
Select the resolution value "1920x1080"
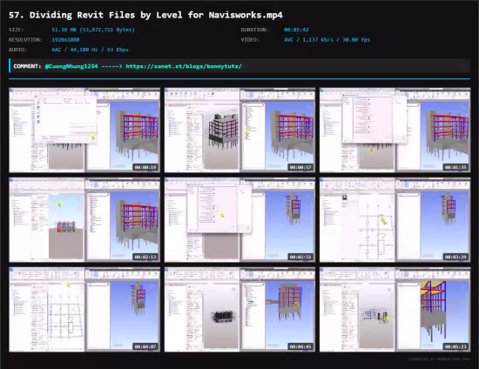(x=65, y=40)
